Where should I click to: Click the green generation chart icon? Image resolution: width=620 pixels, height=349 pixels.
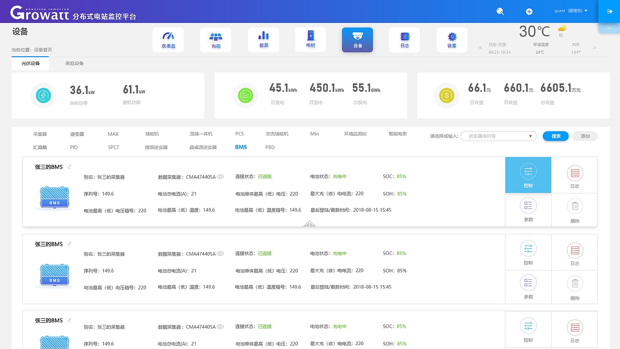point(246,95)
